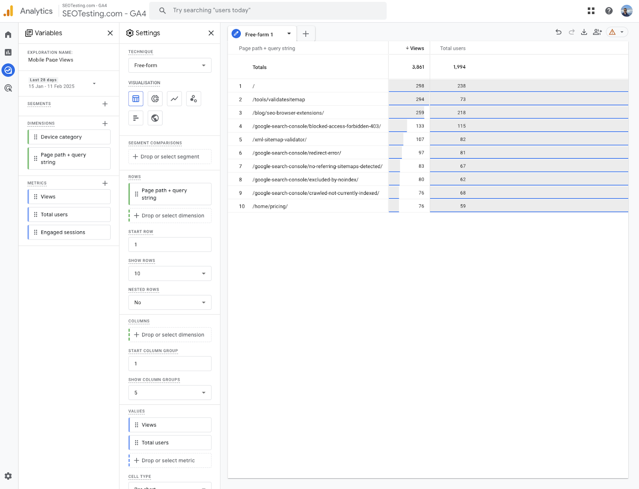
Task: Open the Show rows dropdown set to 10
Action: pos(169,273)
